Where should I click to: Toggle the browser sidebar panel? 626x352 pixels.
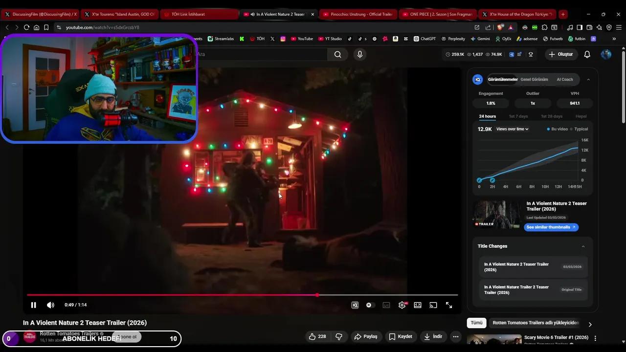tap(580, 27)
